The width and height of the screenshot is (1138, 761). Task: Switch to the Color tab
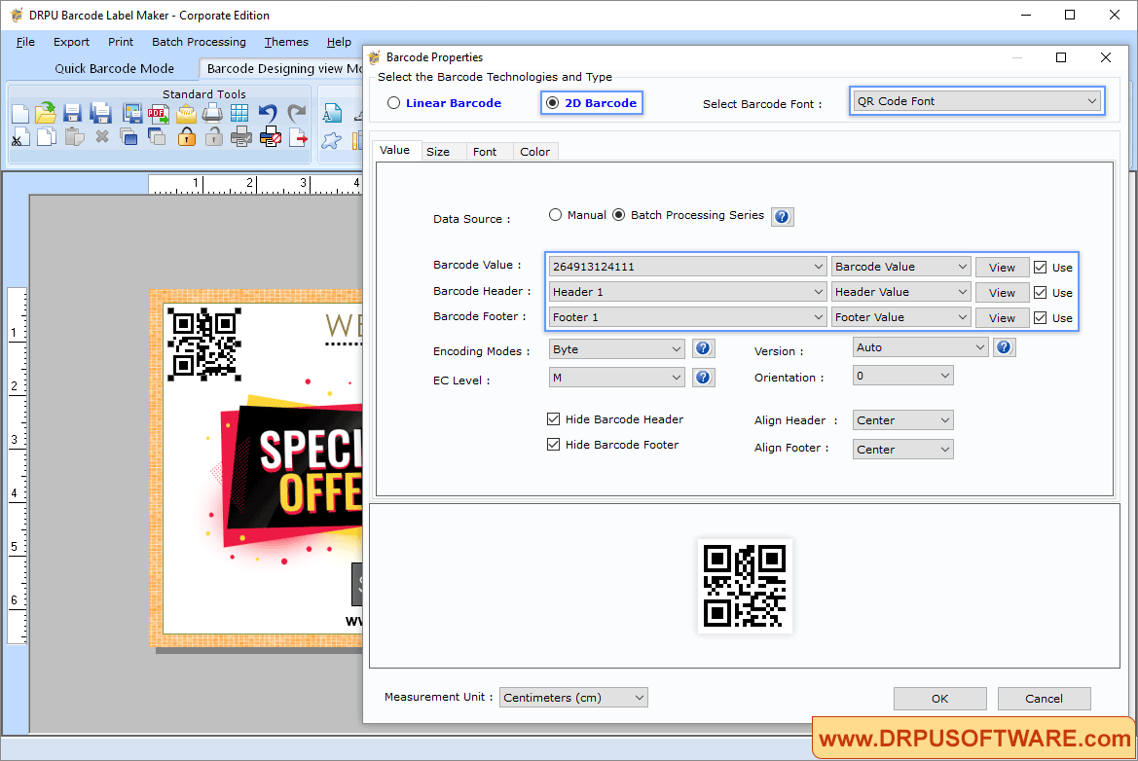(534, 152)
